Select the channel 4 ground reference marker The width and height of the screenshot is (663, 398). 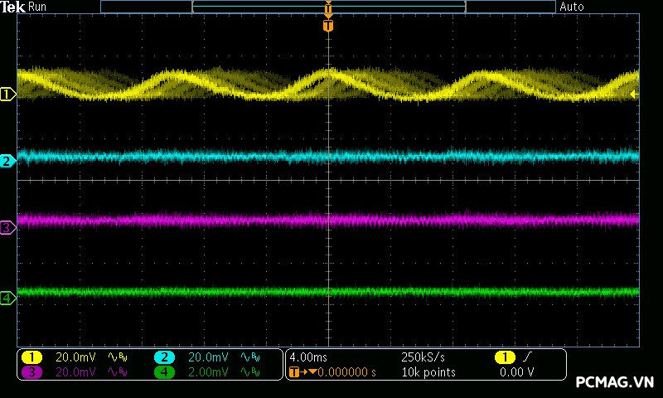click(x=7, y=298)
